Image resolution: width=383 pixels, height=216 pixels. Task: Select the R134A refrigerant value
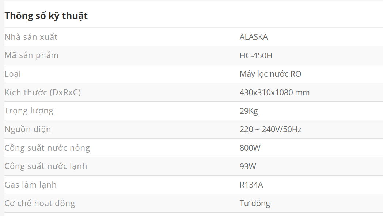[x=251, y=185]
